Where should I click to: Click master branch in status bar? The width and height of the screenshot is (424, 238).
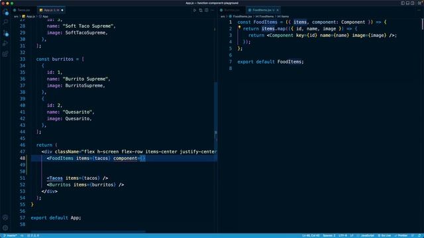(x=11, y=235)
